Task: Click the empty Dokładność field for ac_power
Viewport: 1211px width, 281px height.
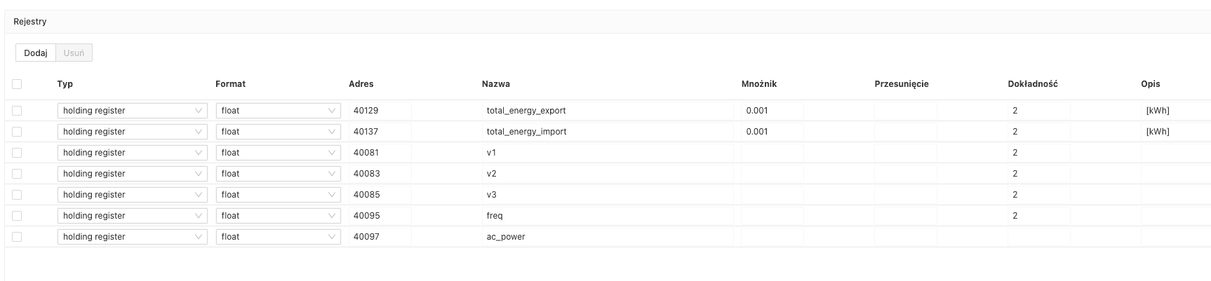Action: pyautogui.click(x=1038, y=237)
